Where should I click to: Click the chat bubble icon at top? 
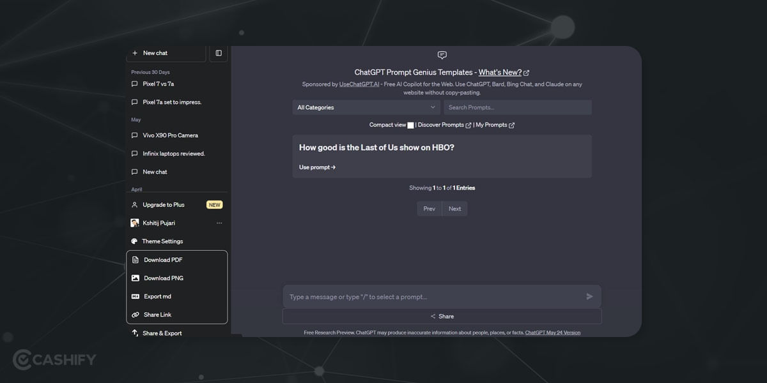tap(442, 55)
